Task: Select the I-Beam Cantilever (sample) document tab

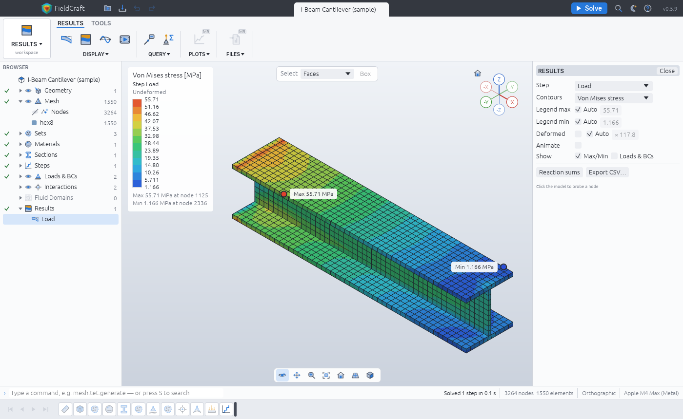Action: [x=341, y=9]
